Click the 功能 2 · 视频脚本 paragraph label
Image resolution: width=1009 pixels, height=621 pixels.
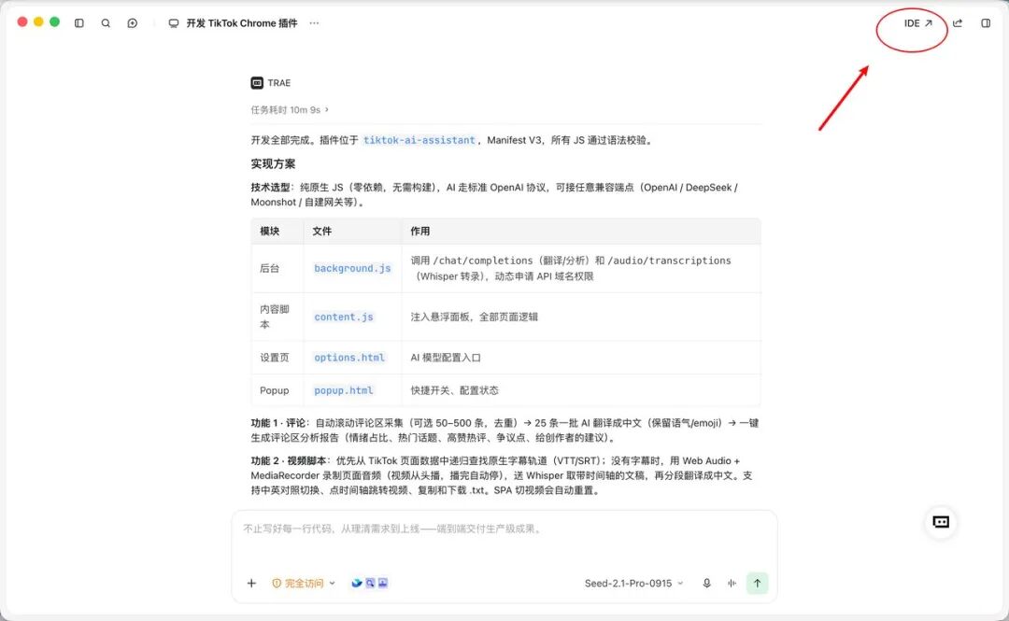pos(289,461)
